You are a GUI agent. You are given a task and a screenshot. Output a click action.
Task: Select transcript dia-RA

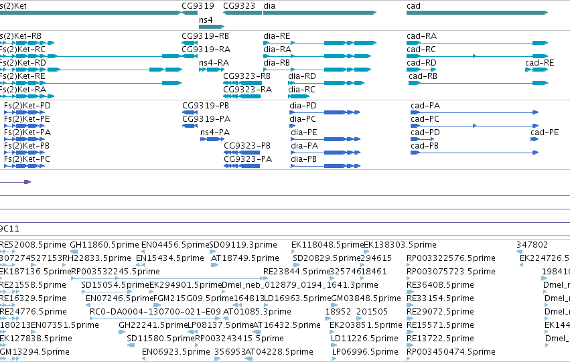point(317,56)
